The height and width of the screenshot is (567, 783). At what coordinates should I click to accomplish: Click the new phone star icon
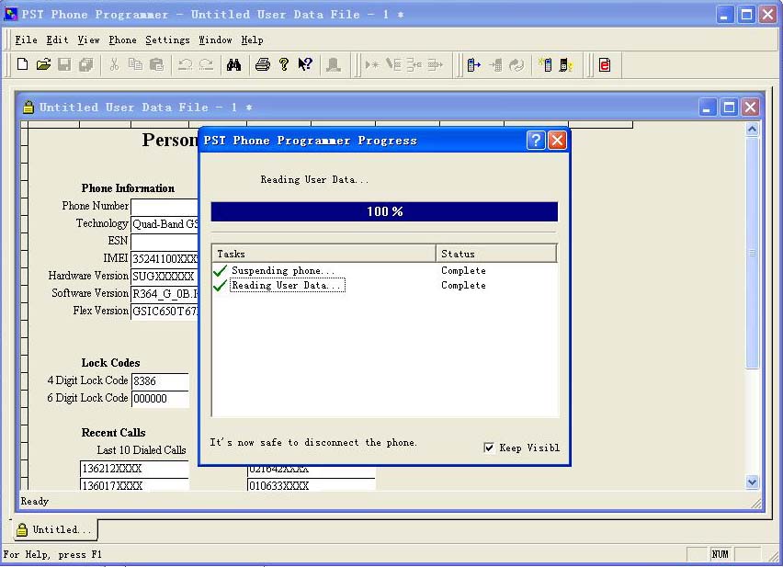pos(545,64)
